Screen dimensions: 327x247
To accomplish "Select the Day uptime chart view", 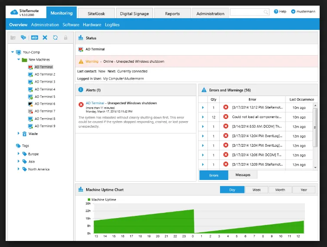I will click(x=232, y=190).
